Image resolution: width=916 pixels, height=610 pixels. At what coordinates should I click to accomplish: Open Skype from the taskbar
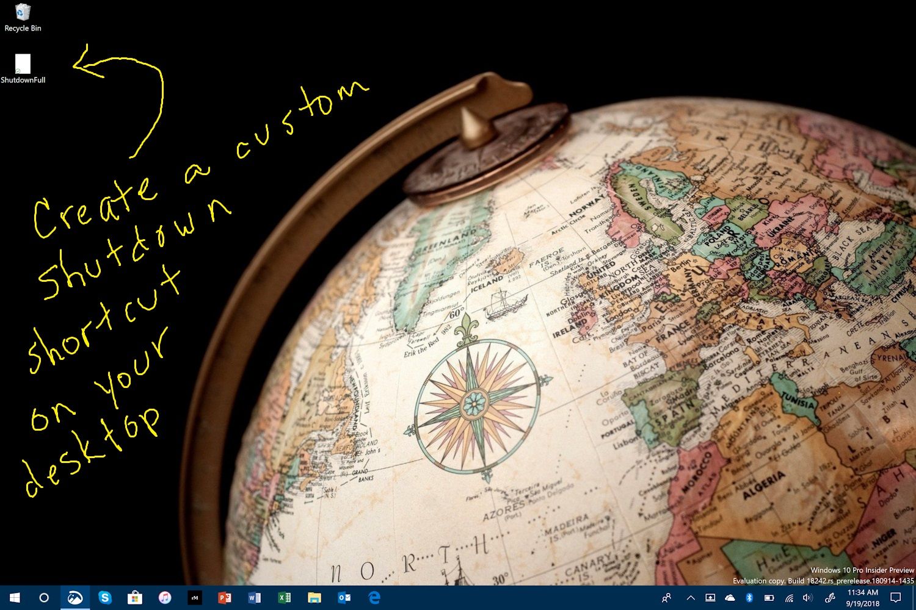[x=104, y=598]
